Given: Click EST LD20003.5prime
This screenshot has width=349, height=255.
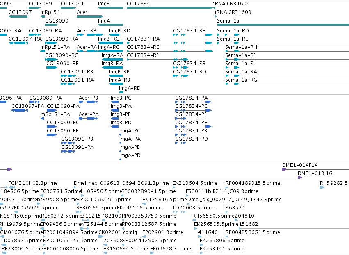Looking at the screenshot, I should coord(194,208).
